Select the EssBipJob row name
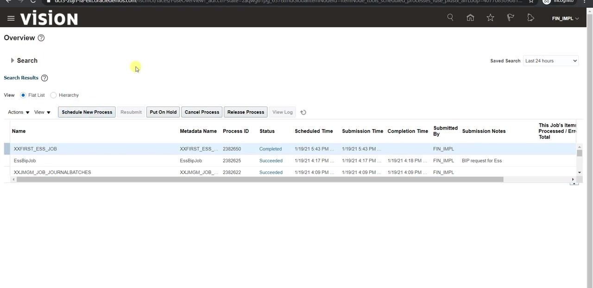 tap(25, 161)
